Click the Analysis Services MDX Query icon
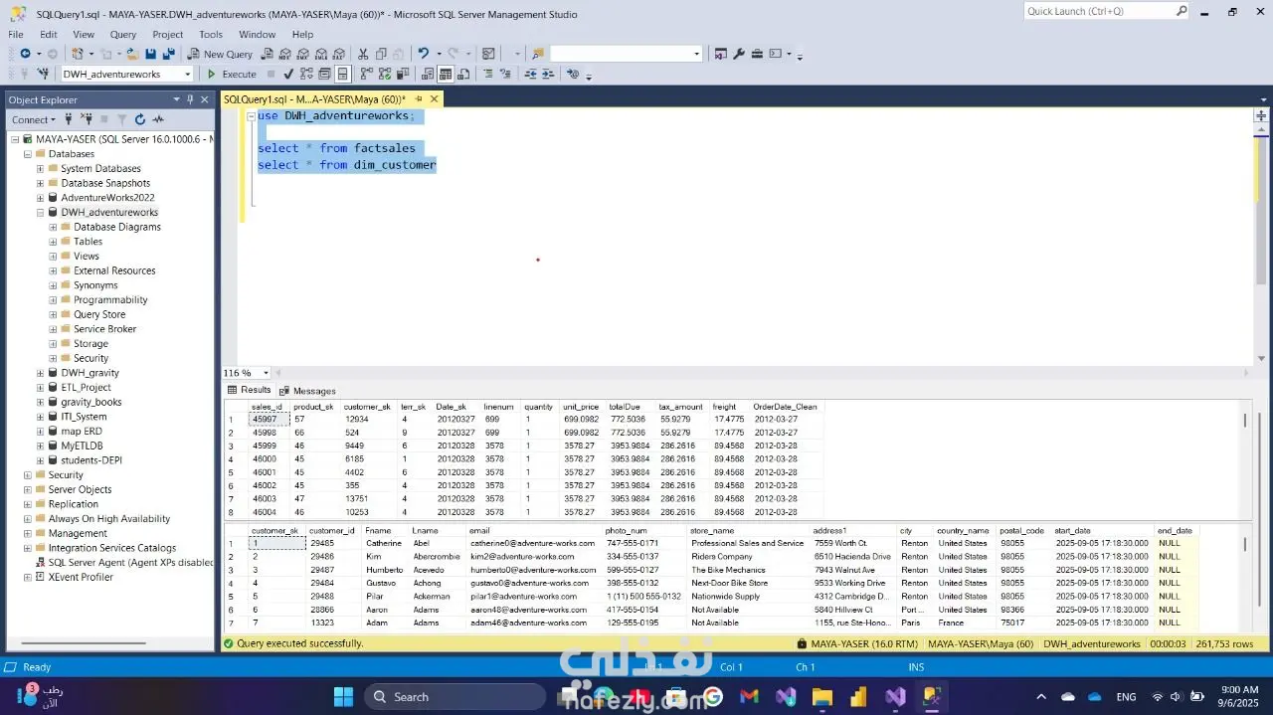The height and width of the screenshot is (715, 1273). [285, 54]
